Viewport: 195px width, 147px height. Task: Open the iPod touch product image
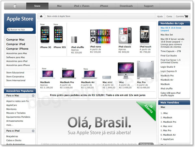145,34
